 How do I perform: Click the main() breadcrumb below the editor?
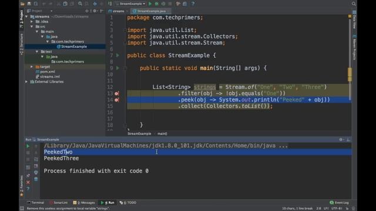point(162,134)
